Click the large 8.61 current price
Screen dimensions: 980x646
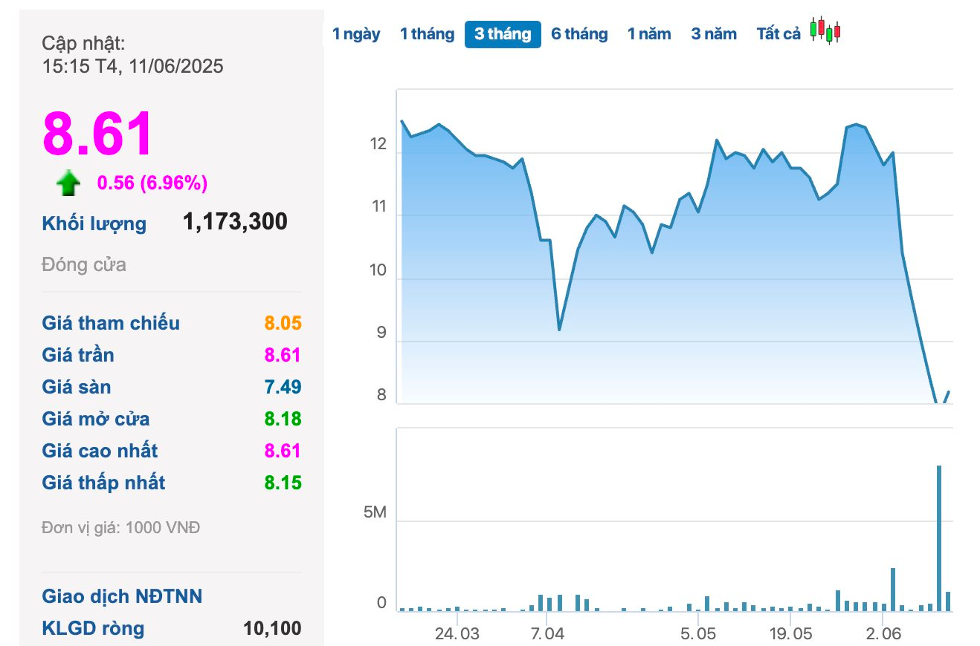tap(97, 134)
